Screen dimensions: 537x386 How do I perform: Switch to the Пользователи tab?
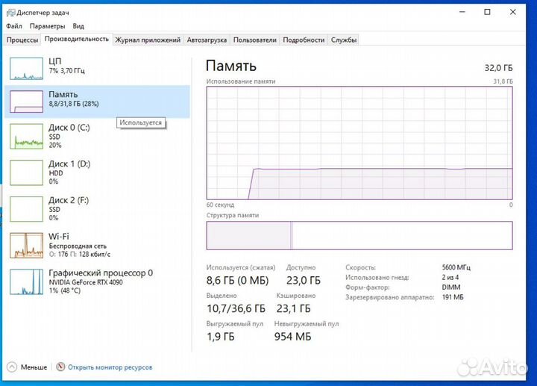tap(255, 40)
